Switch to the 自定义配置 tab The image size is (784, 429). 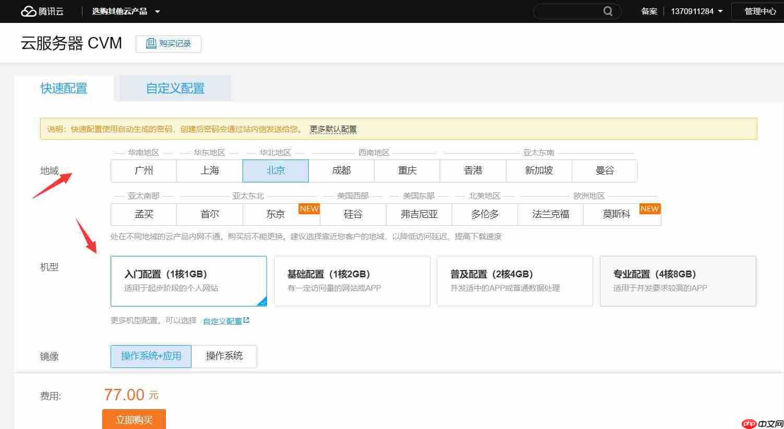click(x=175, y=89)
